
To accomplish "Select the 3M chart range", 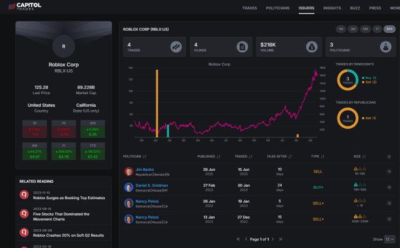I will click(353, 29).
